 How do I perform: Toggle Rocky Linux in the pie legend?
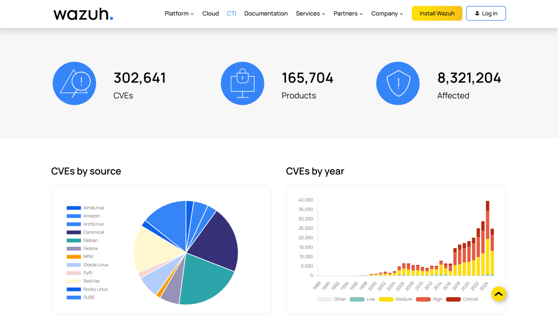click(87, 289)
